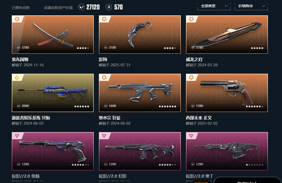Screen dimensions: 282x183
Task: Select the 鬼丸国纲 katana thumbnail
Action: coord(53,34)
